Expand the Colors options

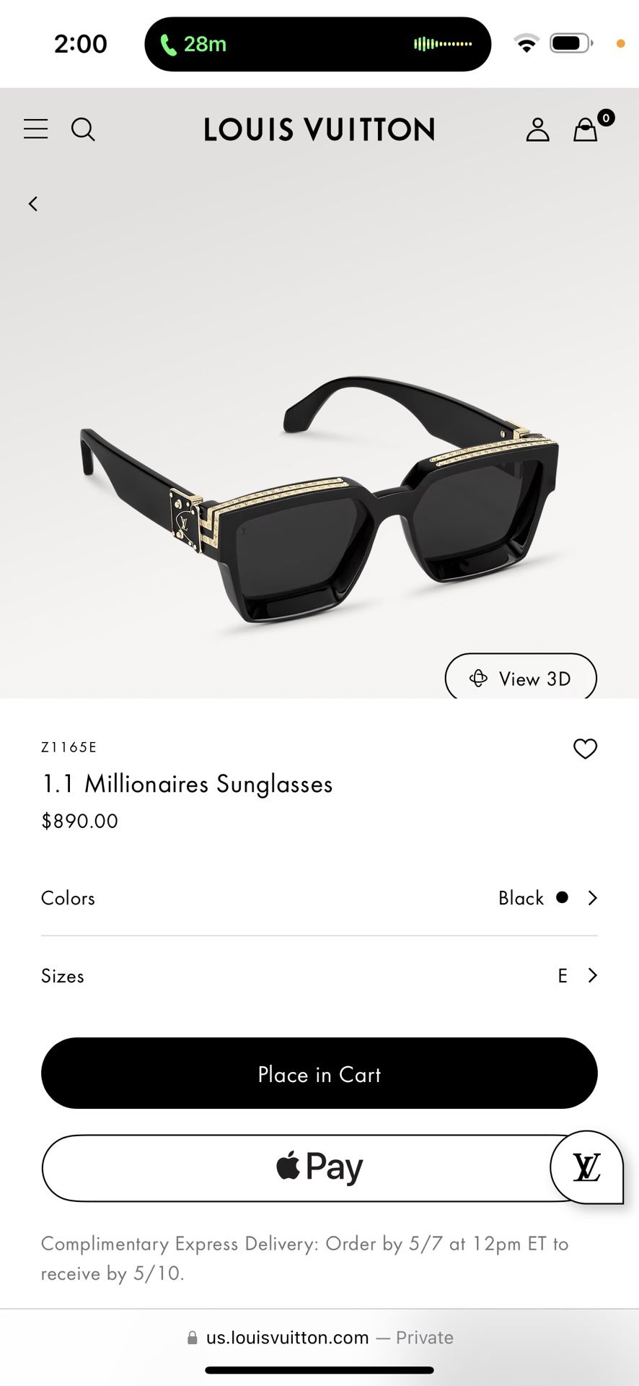[x=319, y=898]
